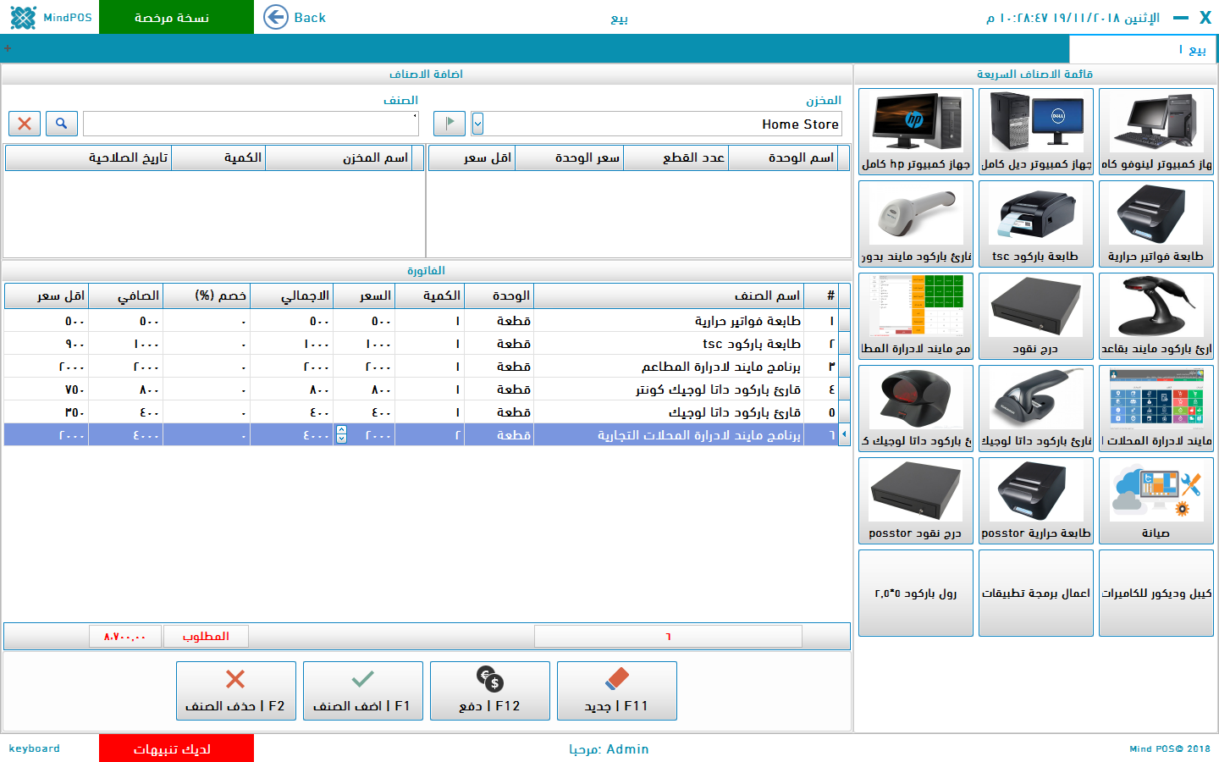Click the plus to add new sale tab
Viewport: 1219px width, 762px height.
tap(8, 49)
